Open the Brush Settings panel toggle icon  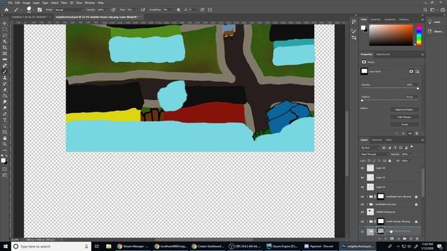pos(40,10)
